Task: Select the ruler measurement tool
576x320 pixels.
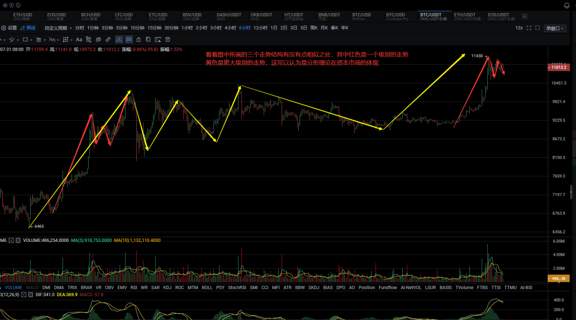Action: pyautogui.click(x=108, y=40)
